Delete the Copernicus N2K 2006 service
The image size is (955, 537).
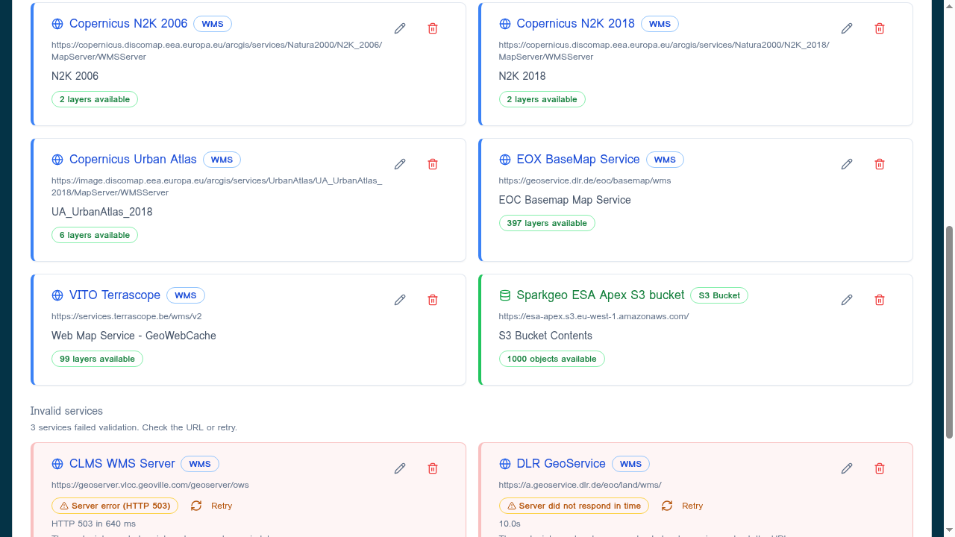click(x=433, y=28)
